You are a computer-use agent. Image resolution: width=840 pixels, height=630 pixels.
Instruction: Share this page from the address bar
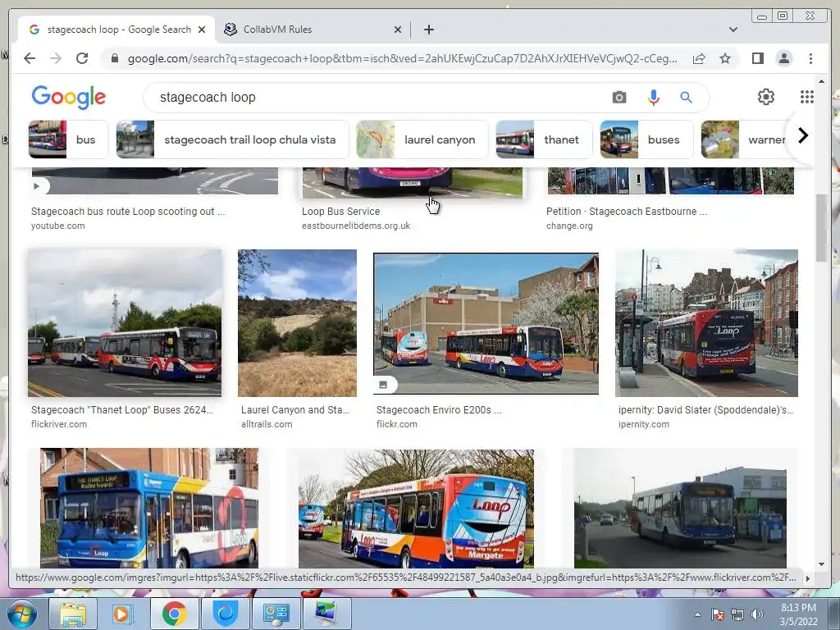[x=699, y=58]
